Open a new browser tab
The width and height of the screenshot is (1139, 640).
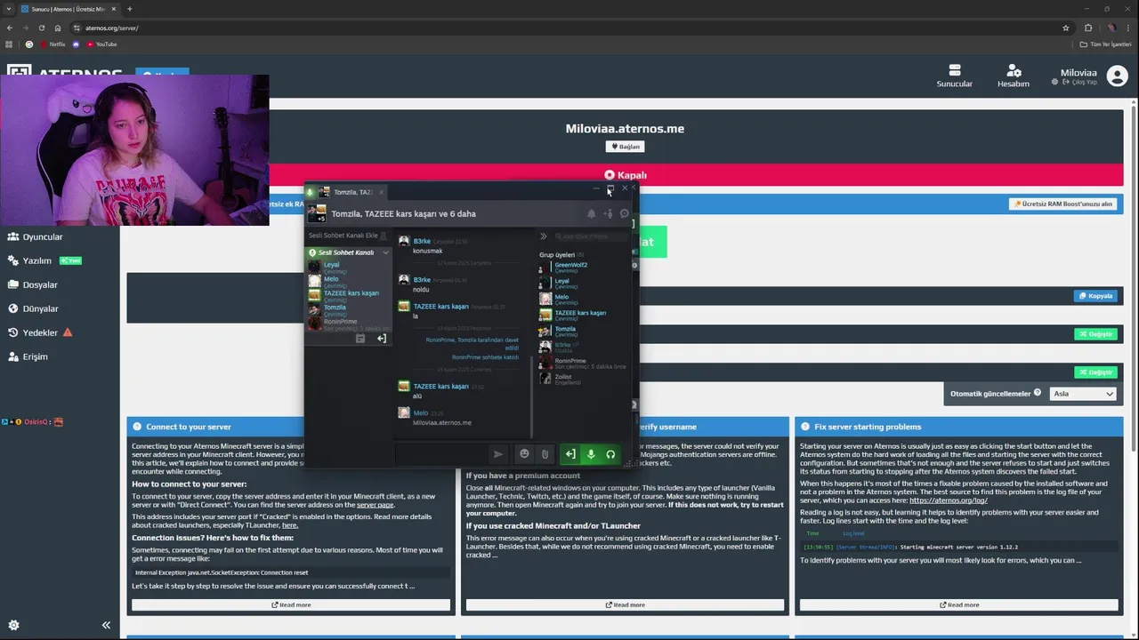(129, 9)
